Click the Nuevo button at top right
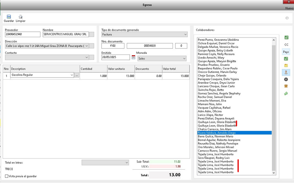The height and width of the screenshot is (183, 294). pyautogui.click(x=289, y=8)
